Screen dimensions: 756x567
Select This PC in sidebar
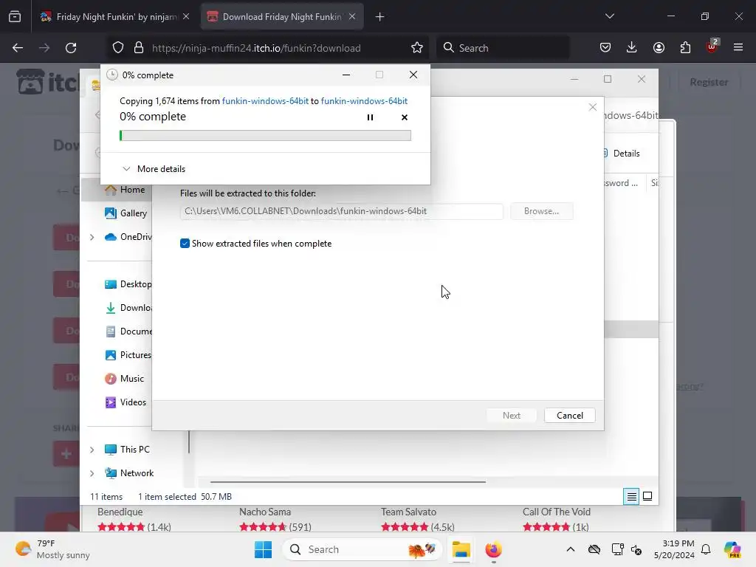point(127,450)
